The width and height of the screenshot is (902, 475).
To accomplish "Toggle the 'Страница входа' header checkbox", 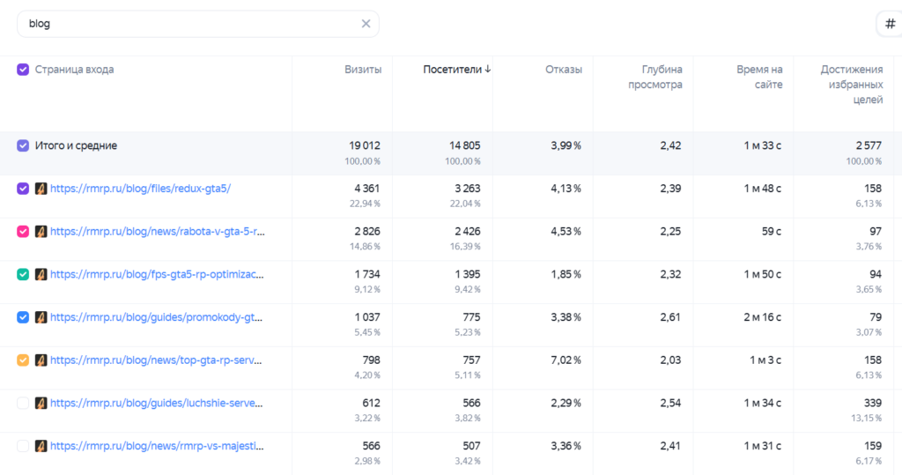I will tap(23, 70).
